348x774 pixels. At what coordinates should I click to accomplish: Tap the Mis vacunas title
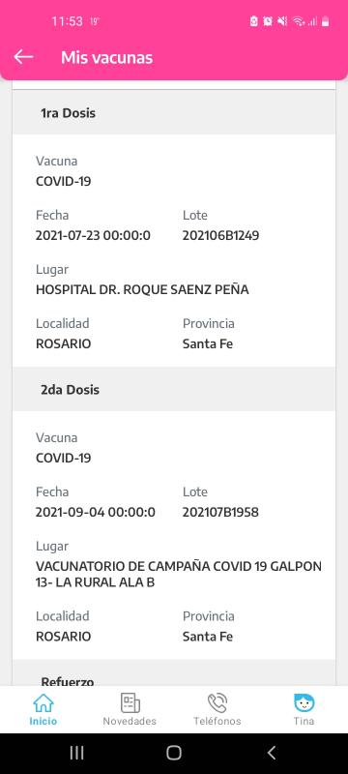point(107,58)
